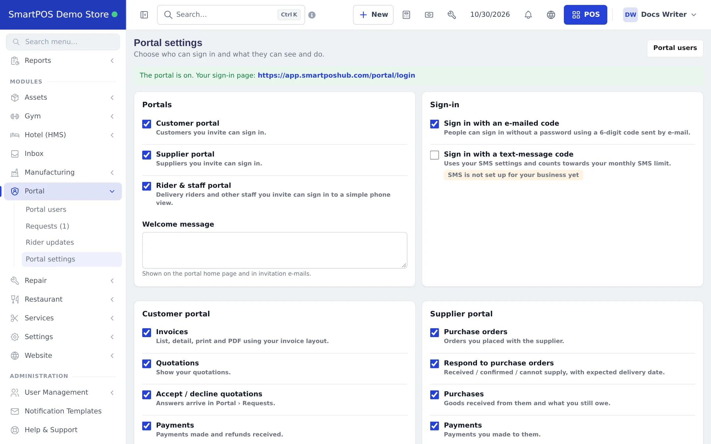The height and width of the screenshot is (444, 711).
Task: Click the Help & Support lifebuoy icon
Action: point(15,430)
